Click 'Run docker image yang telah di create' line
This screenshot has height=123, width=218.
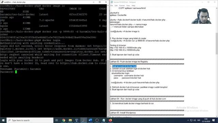tap(128, 38)
